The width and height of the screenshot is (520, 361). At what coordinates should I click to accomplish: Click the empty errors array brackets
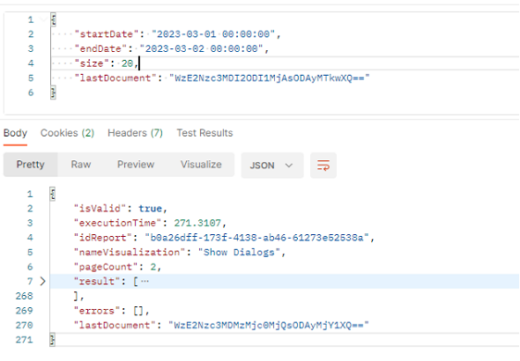click(138, 311)
